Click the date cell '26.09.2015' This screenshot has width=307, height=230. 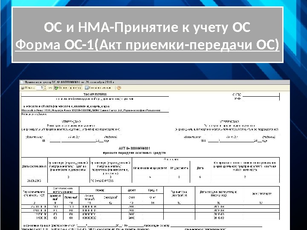(x=34, y=181)
